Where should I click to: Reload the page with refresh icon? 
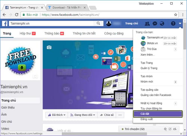click(16, 15)
